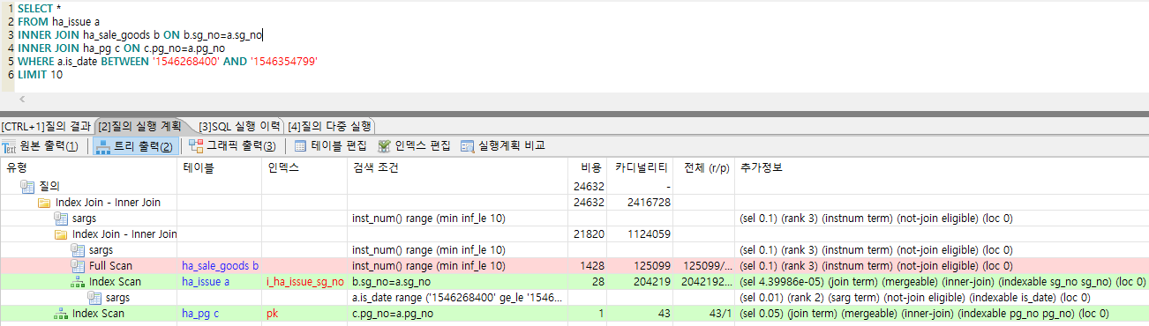Viewport: 1149px width, 326px height.
Task: Select extra info starting (sel 4.39986e-05)
Action: pyautogui.click(x=942, y=281)
